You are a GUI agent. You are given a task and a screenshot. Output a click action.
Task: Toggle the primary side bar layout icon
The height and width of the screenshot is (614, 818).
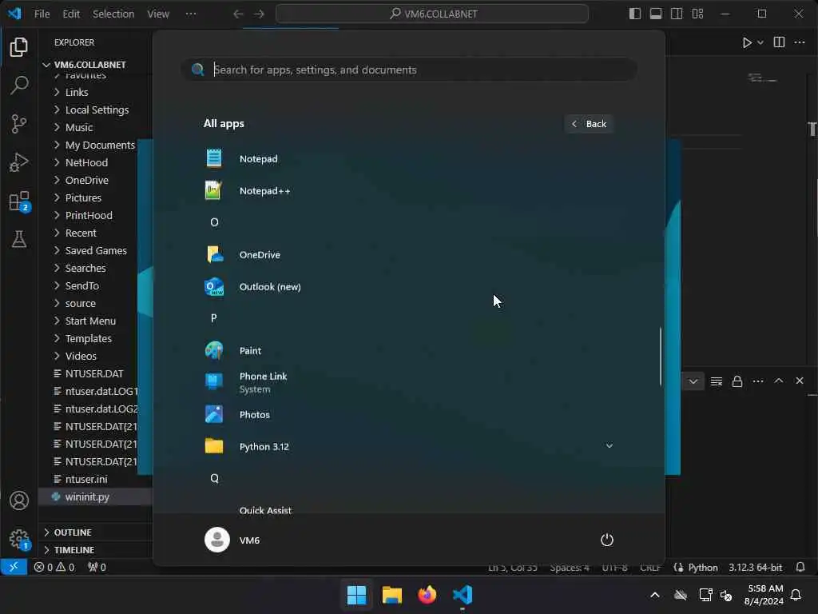tap(634, 14)
